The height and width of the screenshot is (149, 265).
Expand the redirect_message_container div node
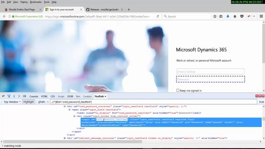(x=65, y=138)
